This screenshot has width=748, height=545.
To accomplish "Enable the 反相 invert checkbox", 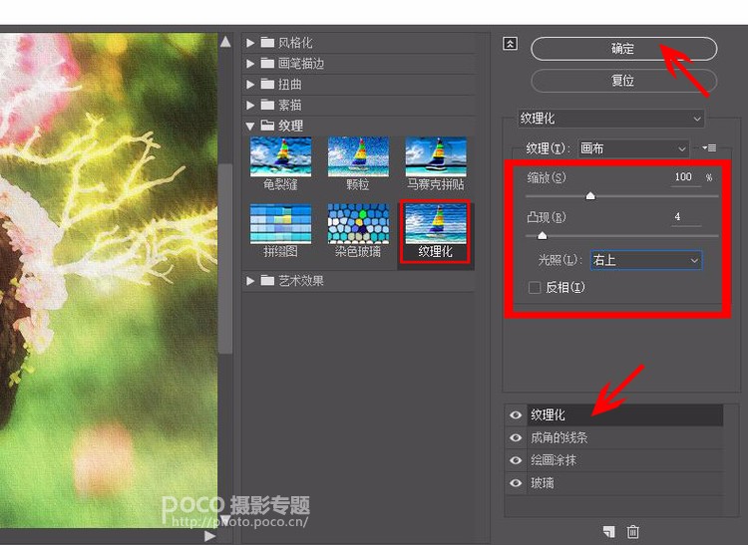I will (x=535, y=287).
